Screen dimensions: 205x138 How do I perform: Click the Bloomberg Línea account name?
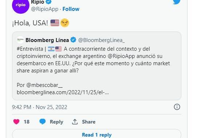(47, 40)
